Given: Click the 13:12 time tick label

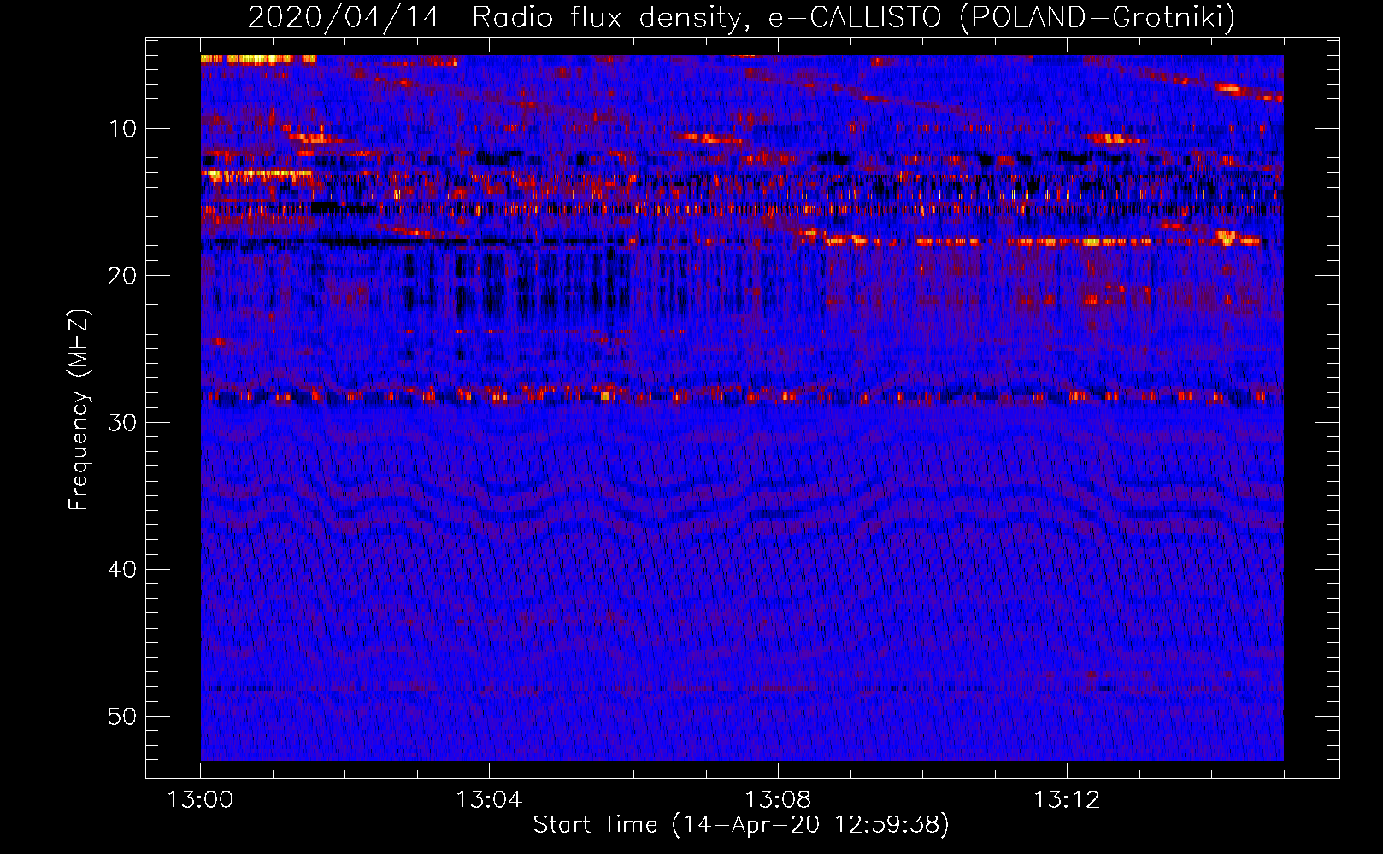Looking at the screenshot, I should 1067,800.
